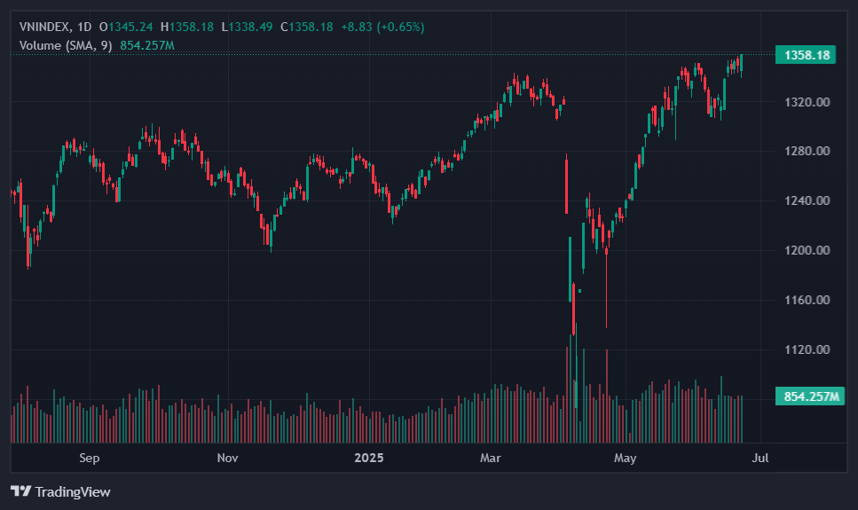Screen dimensions: 858x510
Task: Click the Mar label on time axis
Action: pos(490,458)
